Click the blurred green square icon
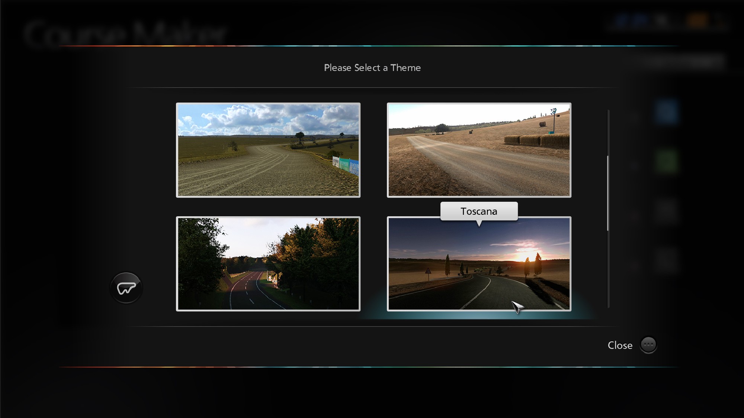744x418 pixels. (x=666, y=162)
